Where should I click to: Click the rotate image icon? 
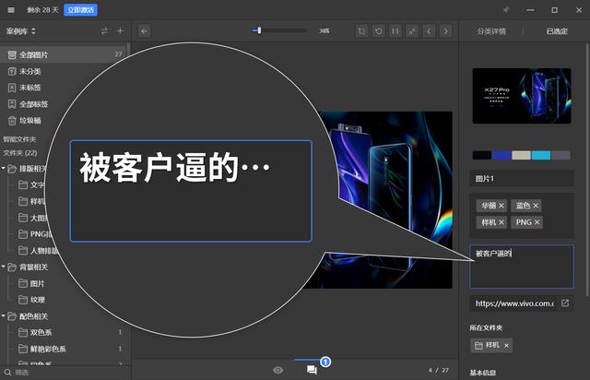point(378,30)
